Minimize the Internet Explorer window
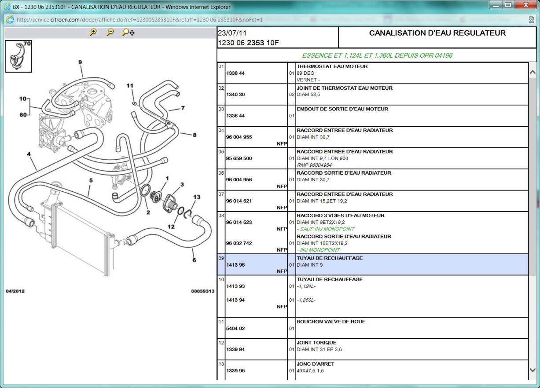Viewport: 540px width, 388px height. [496, 6]
